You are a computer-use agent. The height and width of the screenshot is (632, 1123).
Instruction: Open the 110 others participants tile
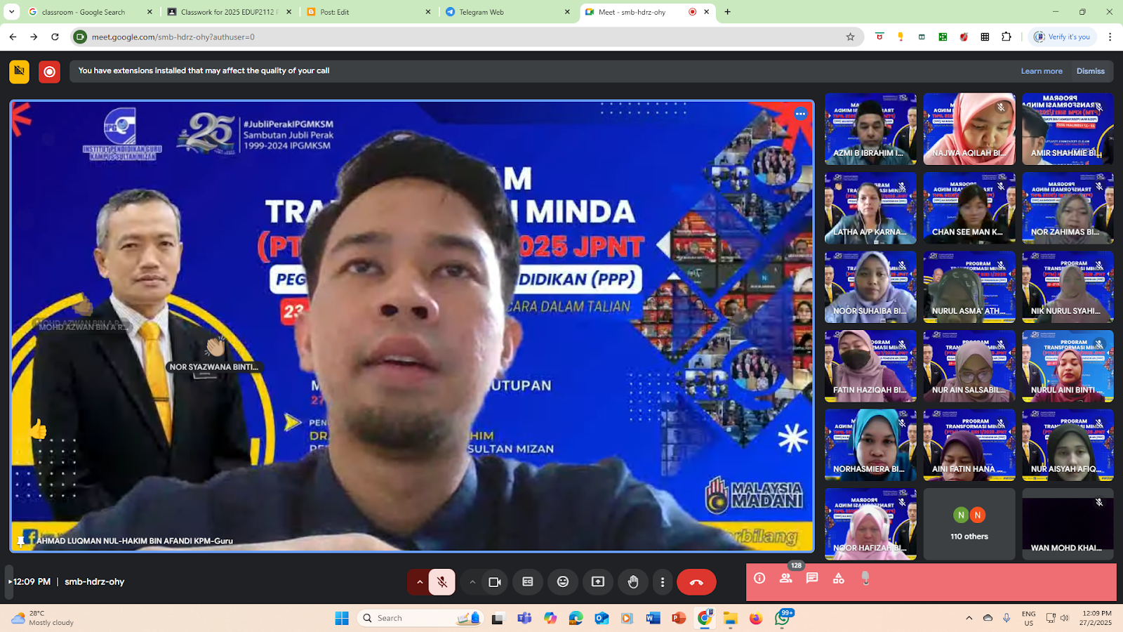tap(969, 525)
